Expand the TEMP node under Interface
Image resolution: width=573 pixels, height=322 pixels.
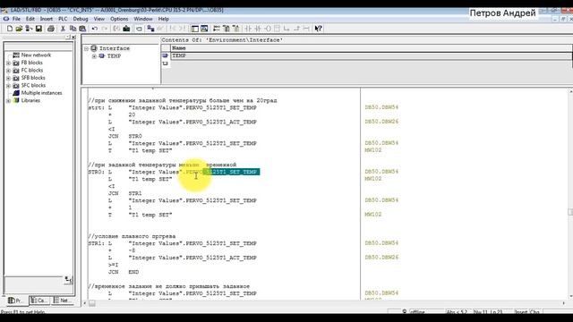pos(94,56)
